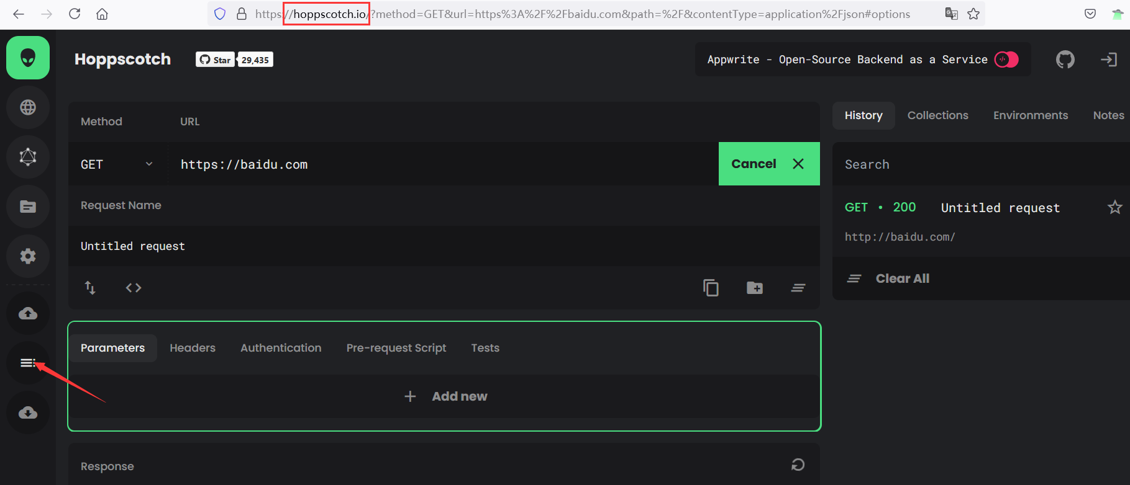Switch to the History tab
Screen dimensions: 1130x485
pyautogui.click(x=863, y=115)
